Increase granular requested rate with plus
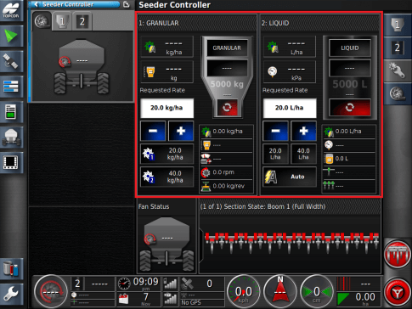The width and height of the screenshot is (412, 309). click(x=181, y=131)
